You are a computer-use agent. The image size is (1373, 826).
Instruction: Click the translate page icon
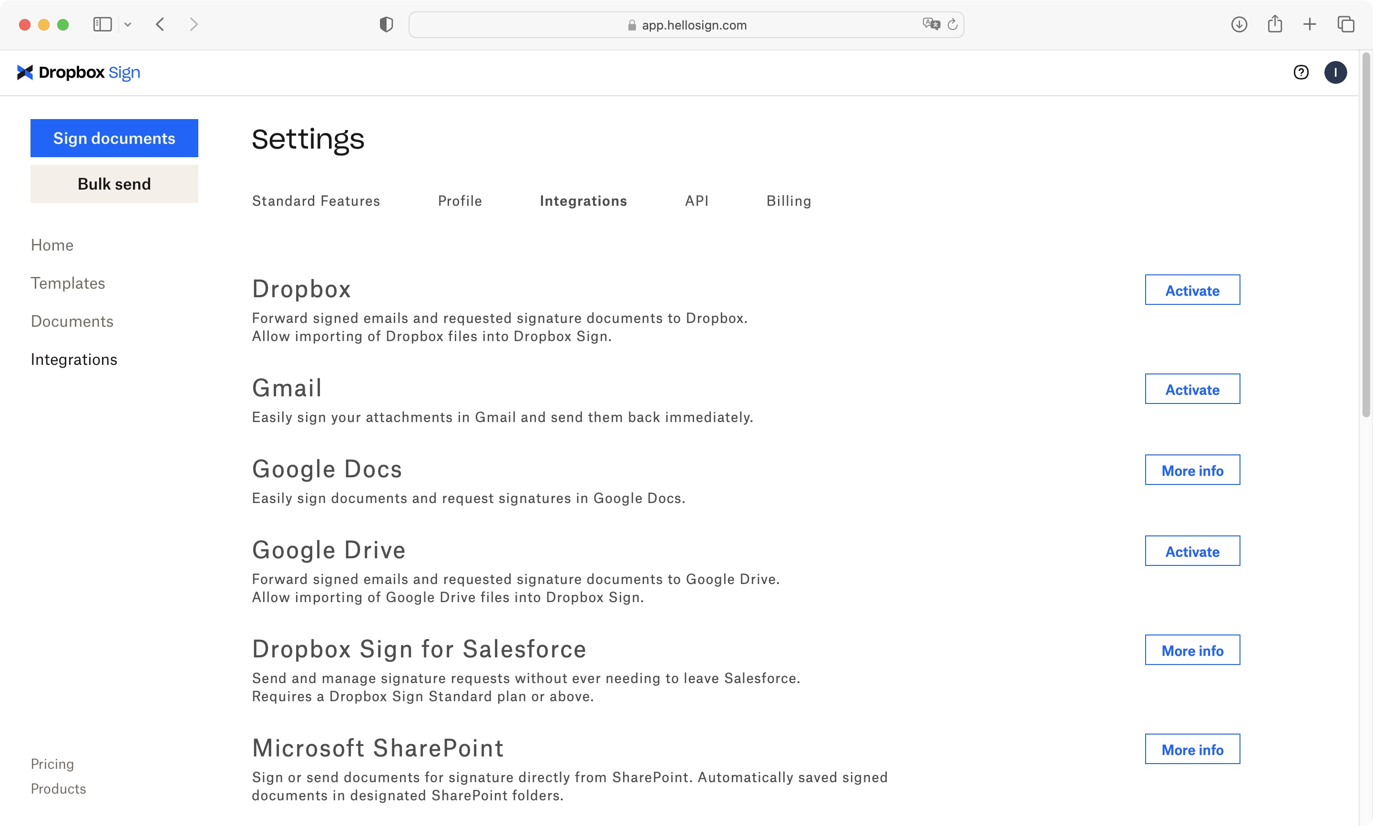pos(931,24)
